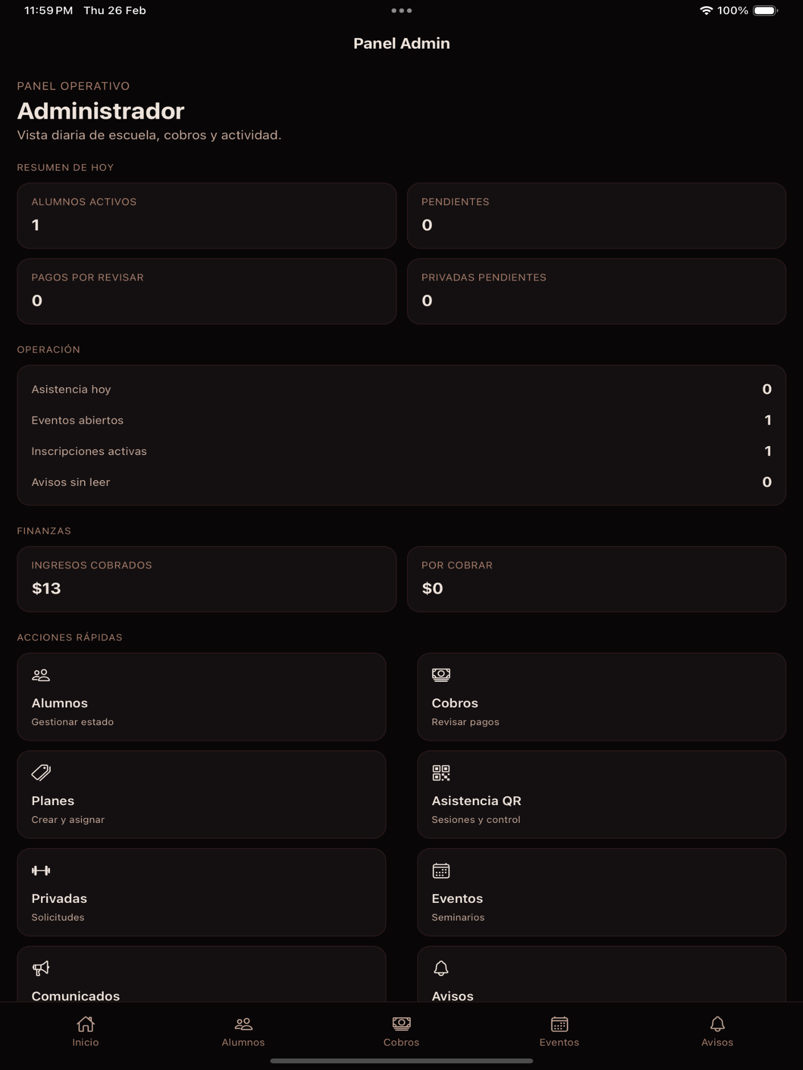The width and height of the screenshot is (803, 1070).
Task: Tap the Avisos sin leer row
Action: [401, 482]
